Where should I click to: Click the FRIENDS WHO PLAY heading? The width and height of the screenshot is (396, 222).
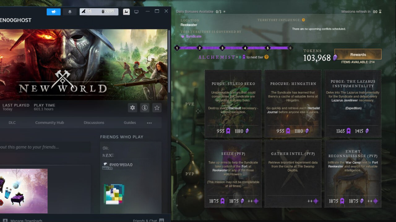[x=122, y=137]
